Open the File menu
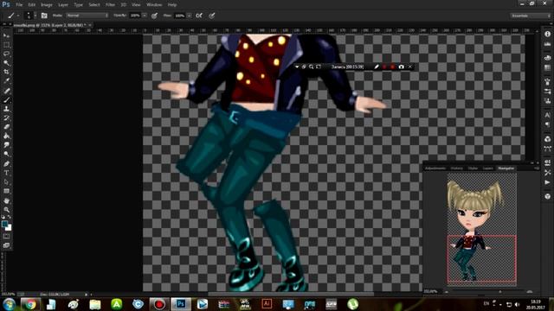Viewport: 554px width, 311px height. point(19,5)
